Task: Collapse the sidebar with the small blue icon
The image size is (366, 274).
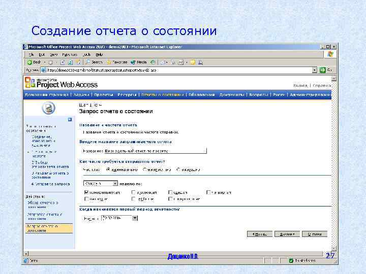Action: click(x=70, y=120)
